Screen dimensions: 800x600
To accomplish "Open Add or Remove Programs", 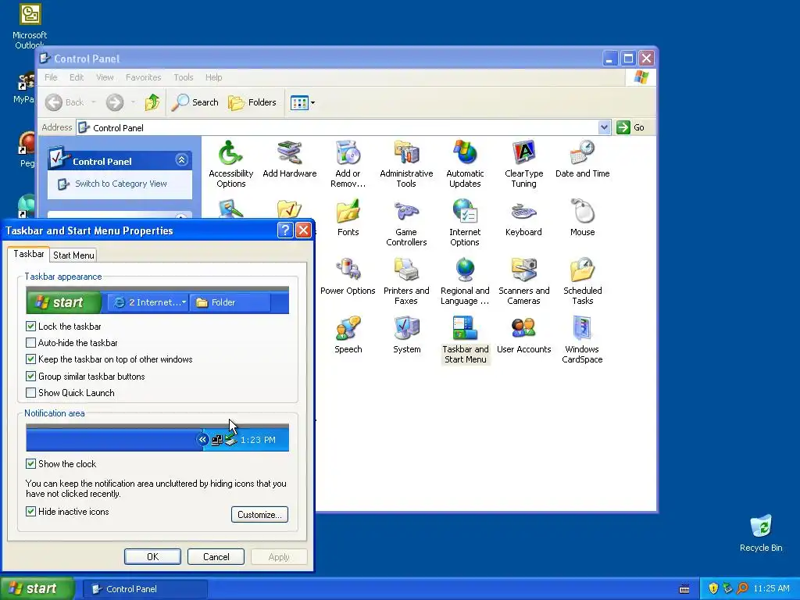I will coord(348,164).
